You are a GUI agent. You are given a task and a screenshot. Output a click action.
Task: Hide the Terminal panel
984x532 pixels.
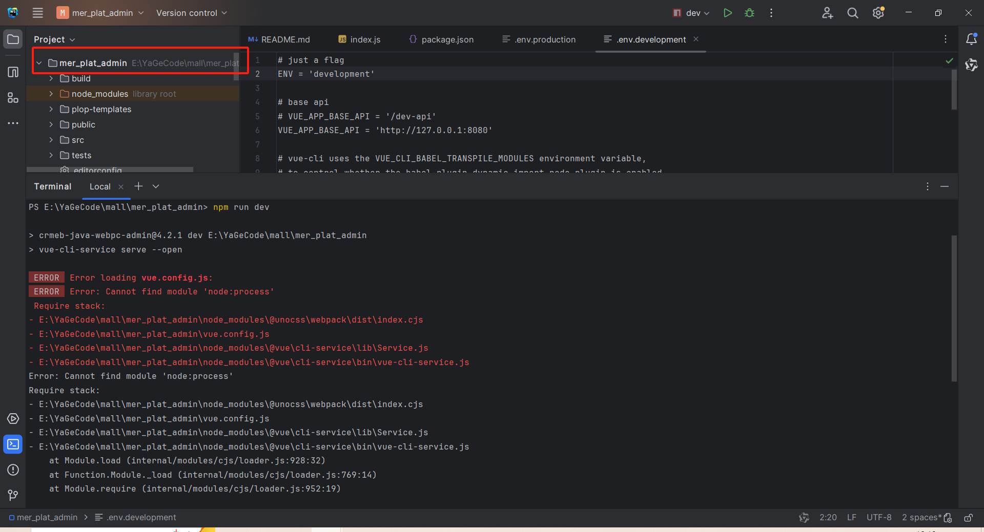pos(945,186)
